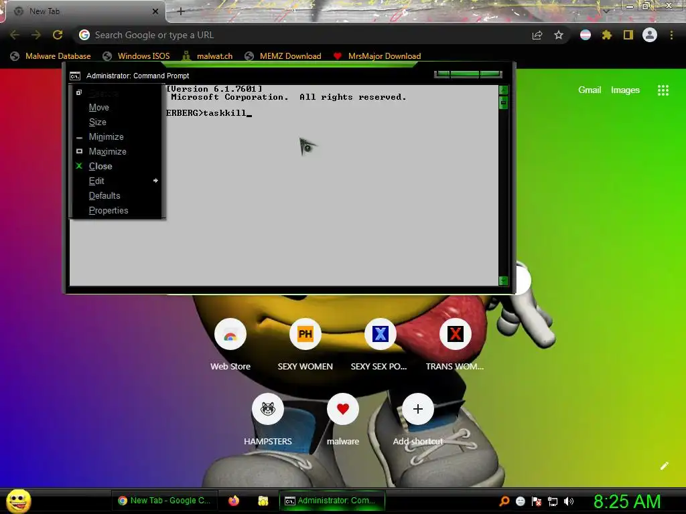Open the Windows ISOS bookmark

click(136, 56)
